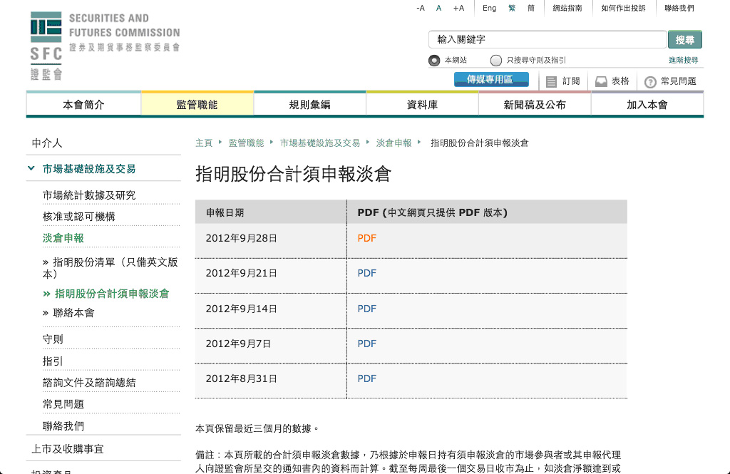Image resolution: width=730 pixels, height=474 pixels.
Task: Open the 聯絡我們 link in top bar
Action: click(679, 8)
